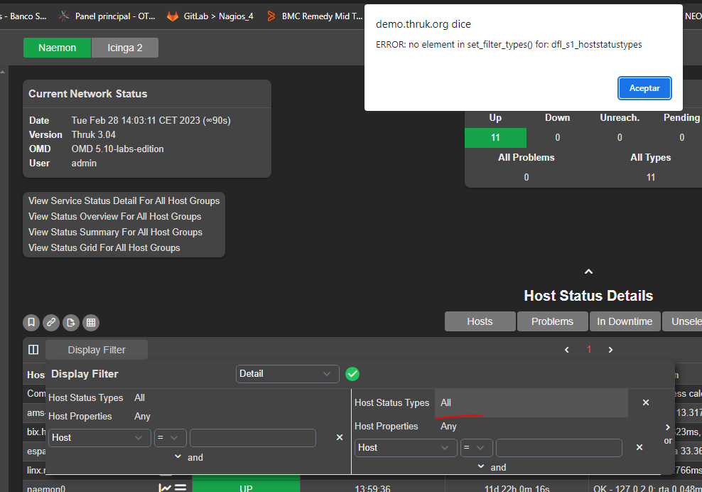Open the In Downtime tab
The height and width of the screenshot is (492, 702).
coord(625,321)
